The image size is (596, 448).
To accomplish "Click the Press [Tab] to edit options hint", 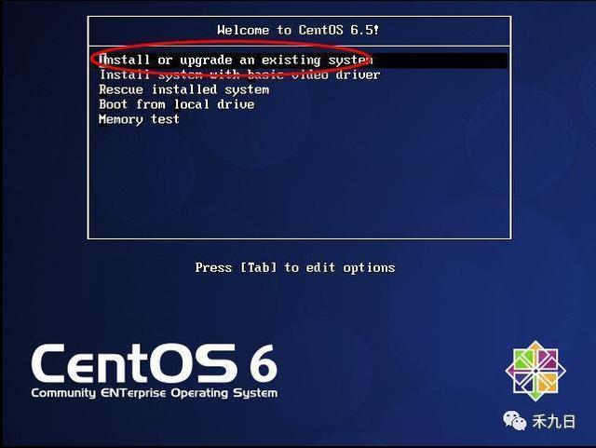I will 295,267.
